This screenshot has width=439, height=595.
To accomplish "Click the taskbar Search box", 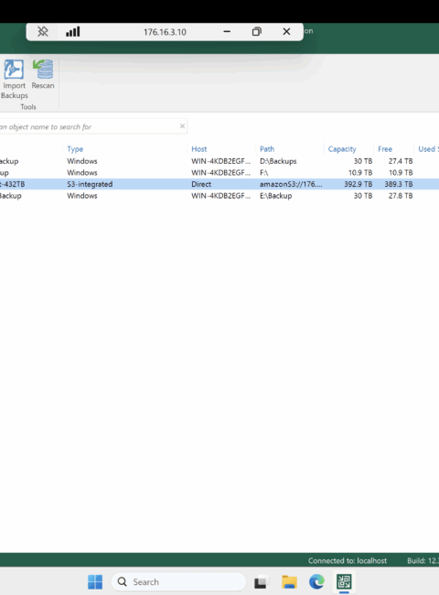I will pyautogui.click(x=178, y=581).
